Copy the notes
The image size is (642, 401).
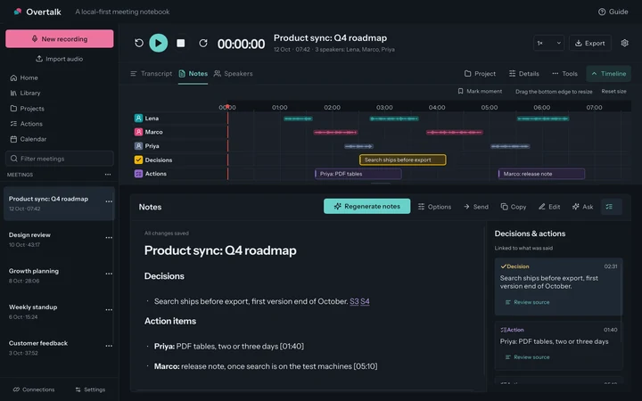coord(513,207)
